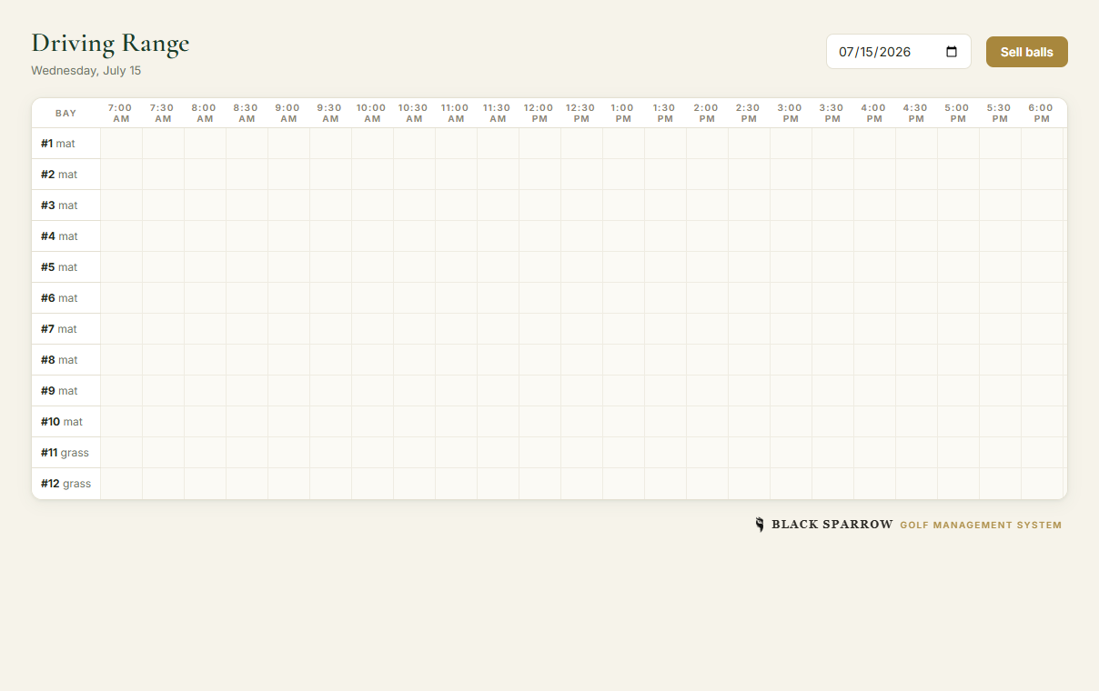
Task: Book bay #6 mat at 12:00 PM slot
Action: [540, 298]
